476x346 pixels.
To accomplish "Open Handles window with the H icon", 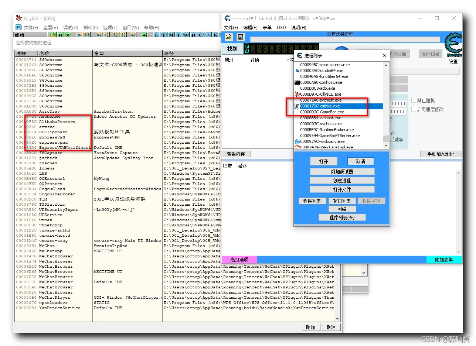I will 193,35.
